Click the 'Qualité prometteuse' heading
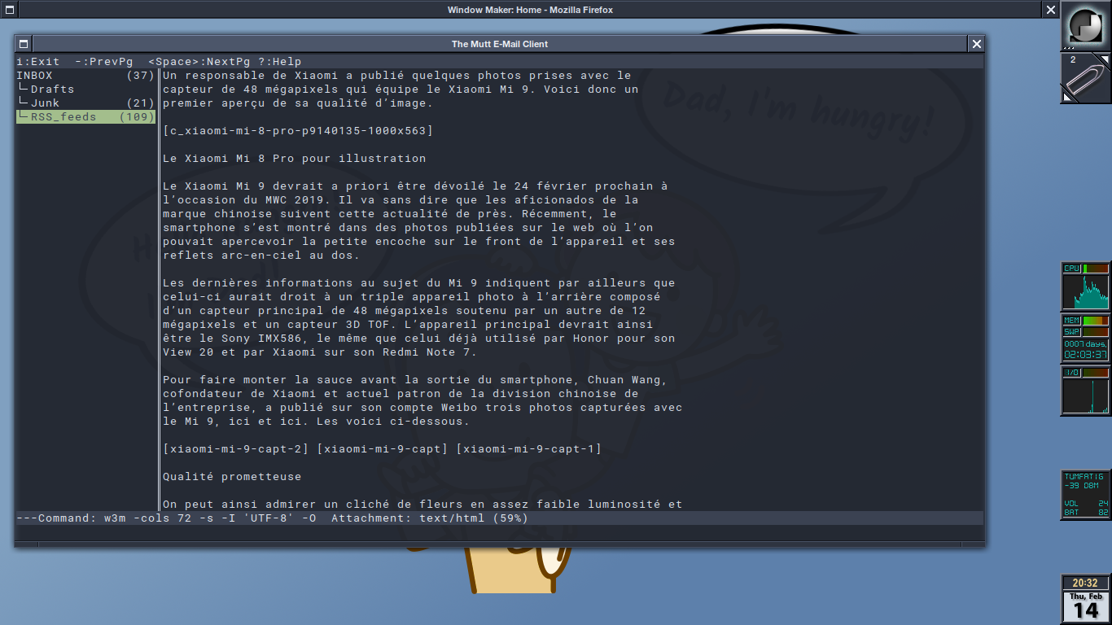This screenshot has height=625, width=1112. (232, 477)
